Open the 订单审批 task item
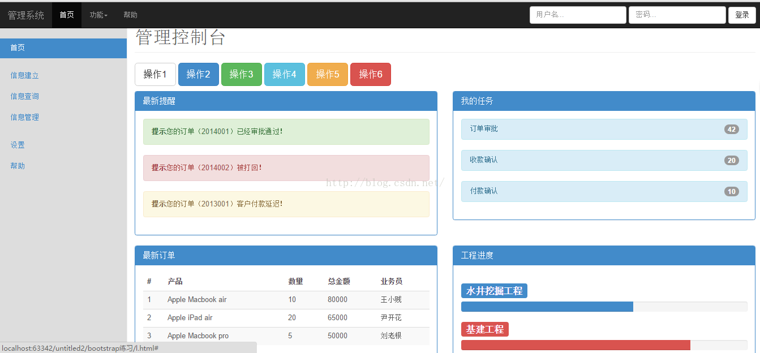 pyautogui.click(x=604, y=129)
